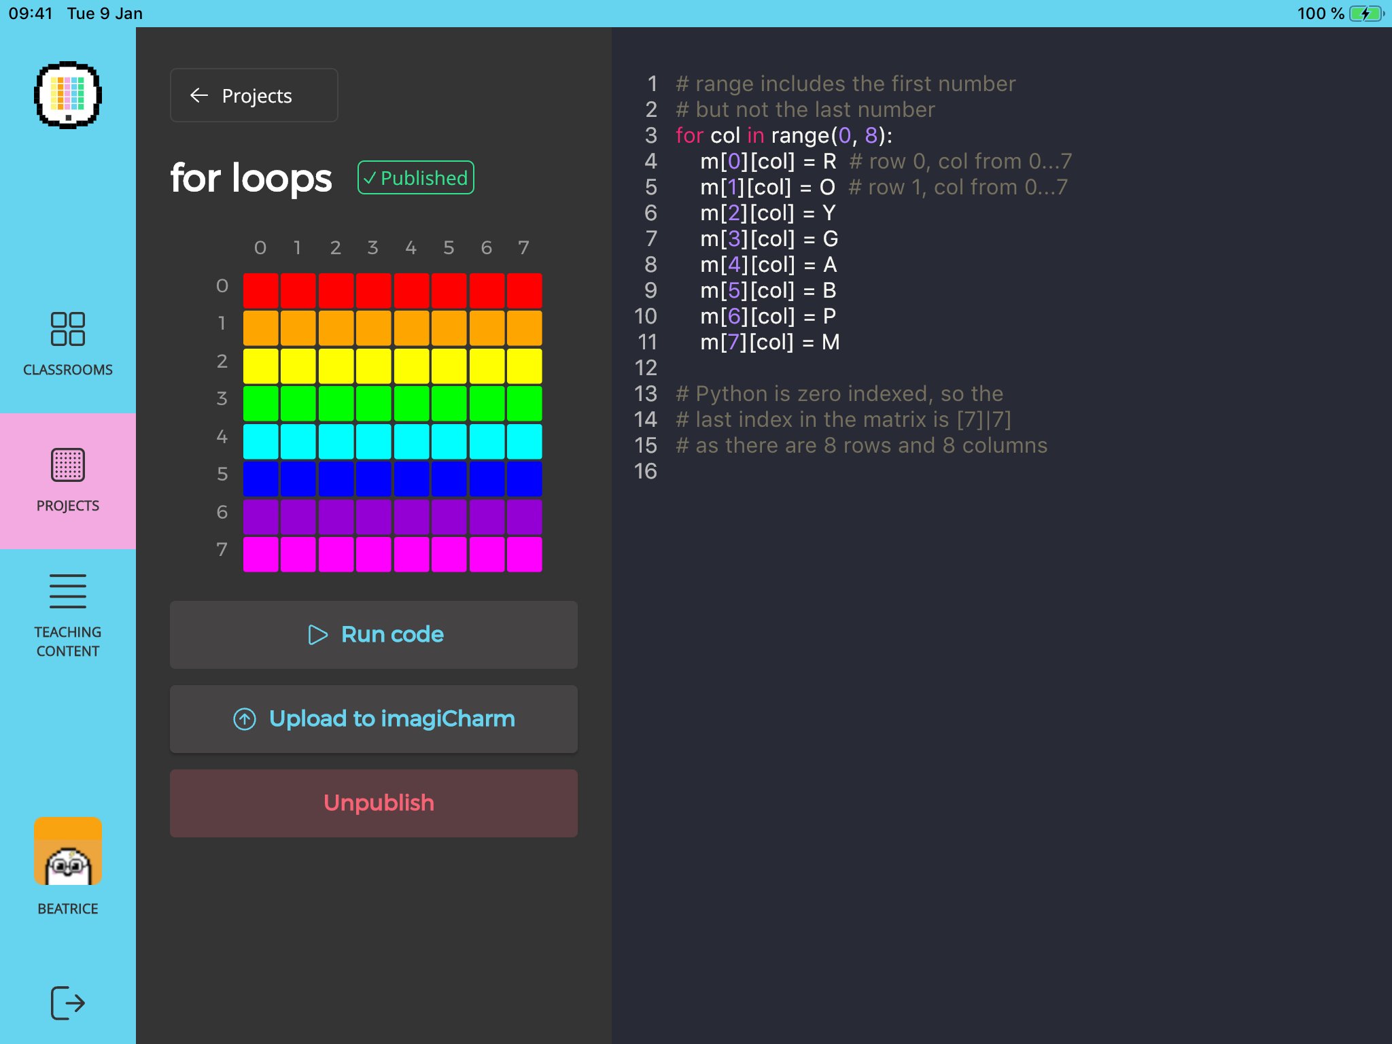Click the red cell at row 0 column 0
Viewport: 1392px width, 1044px height.
coord(261,291)
